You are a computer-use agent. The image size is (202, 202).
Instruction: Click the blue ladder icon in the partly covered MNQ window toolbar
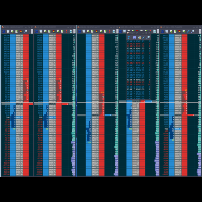click(121, 31)
